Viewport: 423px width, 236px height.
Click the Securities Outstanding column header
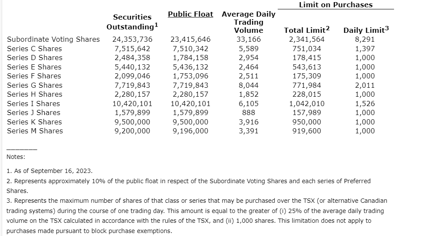[132, 22]
